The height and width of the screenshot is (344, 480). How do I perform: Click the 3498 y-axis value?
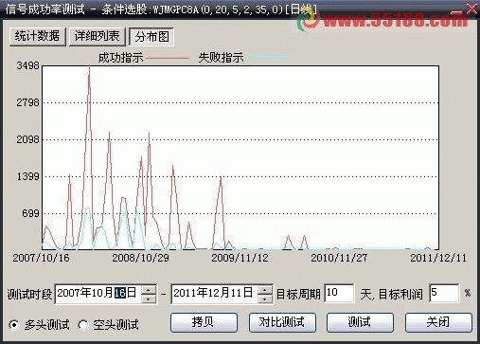28,65
